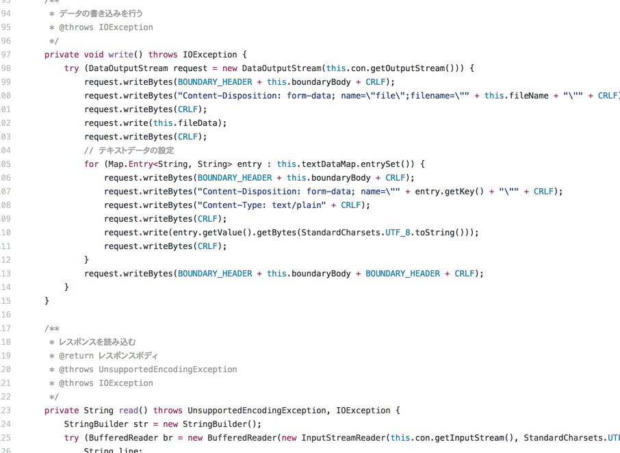Click the "try" keyword before DataOutputStream request

click(x=72, y=68)
